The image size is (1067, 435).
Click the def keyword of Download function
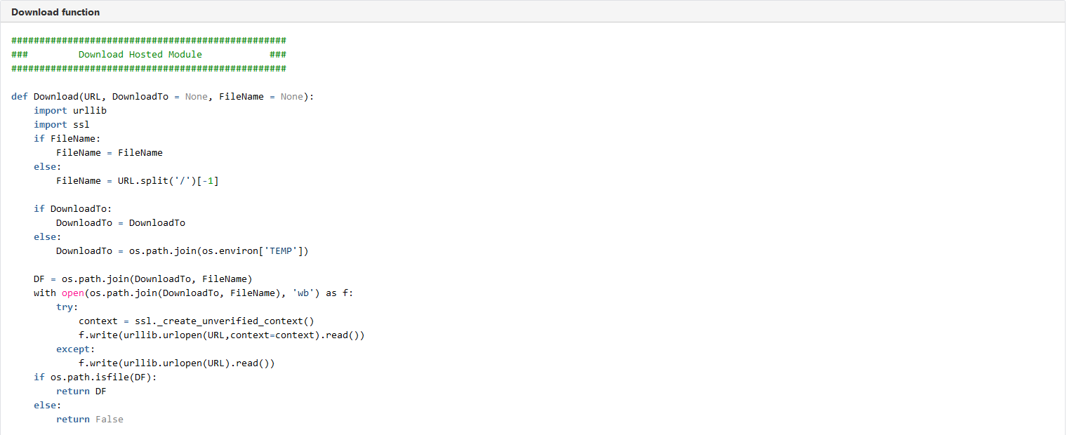[20, 96]
